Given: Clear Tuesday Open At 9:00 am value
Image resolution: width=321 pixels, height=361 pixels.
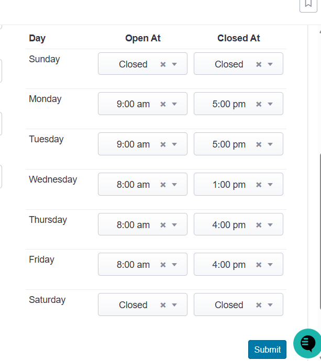Looking at the screenshot, I should [x=163, y=144].
